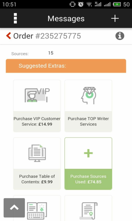Tap the plus icon in Messages header
The image size is (132, 221).
[x=115, y=19]
